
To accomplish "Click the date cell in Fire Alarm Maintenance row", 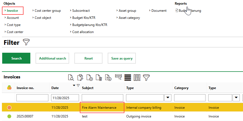I will (60, 108).
